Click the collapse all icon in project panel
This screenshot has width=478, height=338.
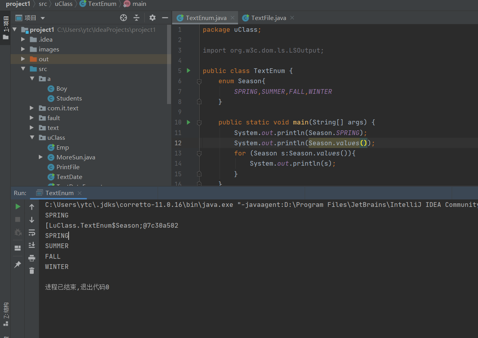(x=136, y=18)
